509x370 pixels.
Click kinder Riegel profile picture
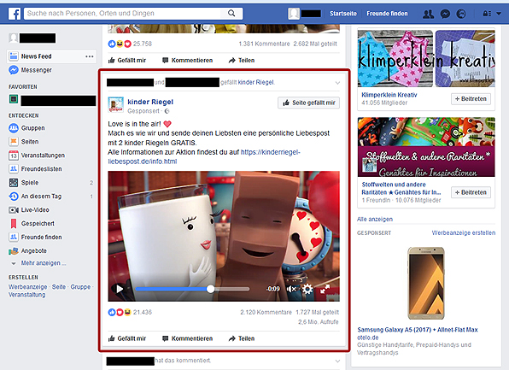point(115,104)
